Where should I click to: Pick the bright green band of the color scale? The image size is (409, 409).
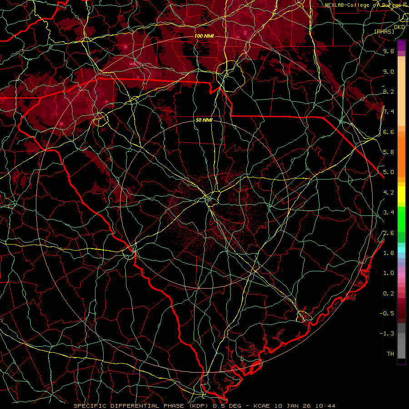click(401, 219)
